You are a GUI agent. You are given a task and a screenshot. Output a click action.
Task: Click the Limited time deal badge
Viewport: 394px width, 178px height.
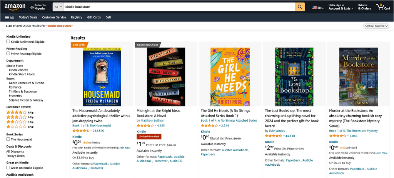pyautogui.click(x=149, y=136)
